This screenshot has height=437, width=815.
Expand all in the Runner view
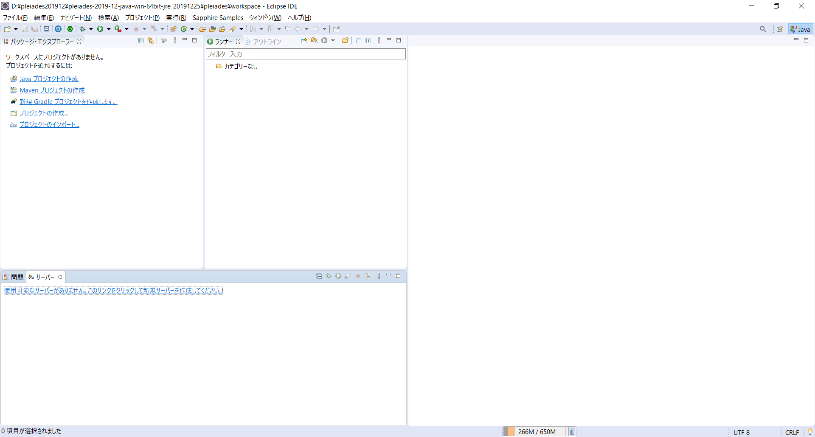pos(368,41)
